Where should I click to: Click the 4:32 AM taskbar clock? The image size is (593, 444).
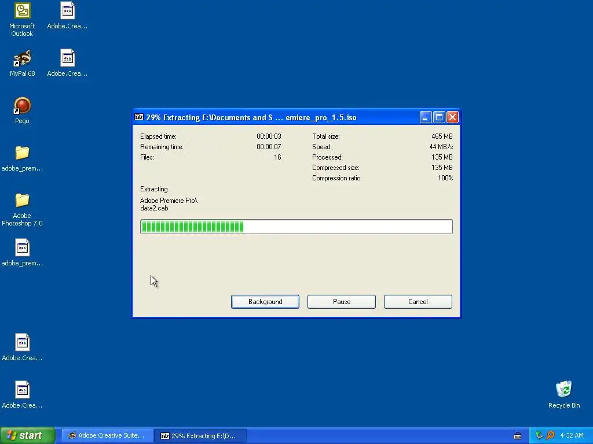(572, 435)
